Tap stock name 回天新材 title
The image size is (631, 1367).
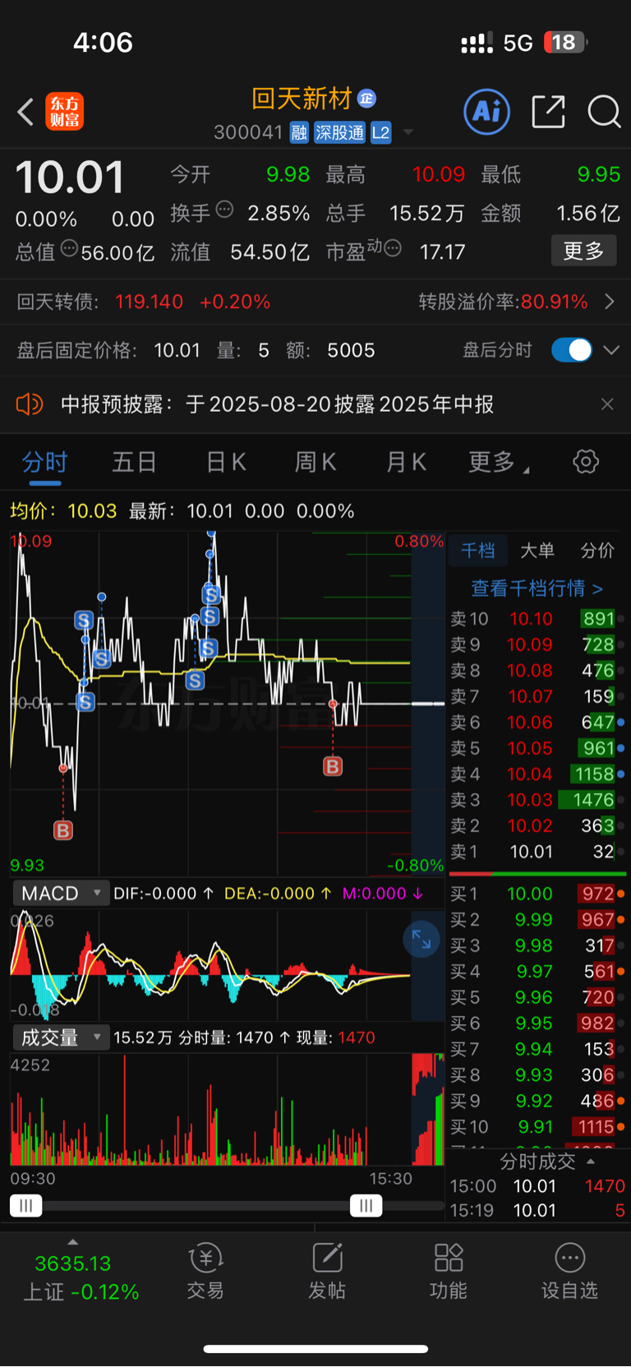point(302,99)
